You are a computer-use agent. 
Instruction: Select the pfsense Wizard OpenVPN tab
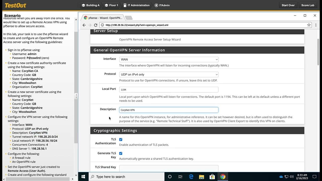103,18
